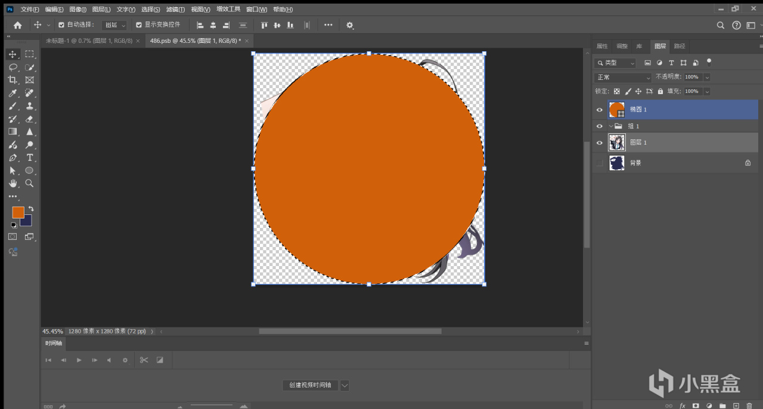This screenshot has height=409, width=763.
Task: Open the 正常 blend mode dropdown
Action: 624,77
